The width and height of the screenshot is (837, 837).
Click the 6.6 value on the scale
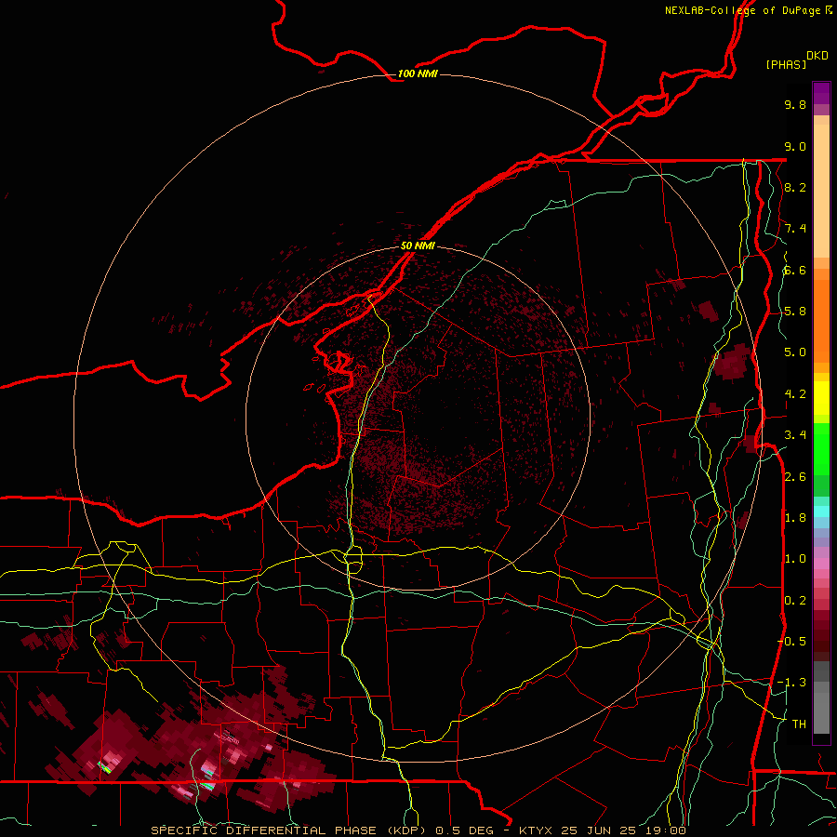click(795, 270)
